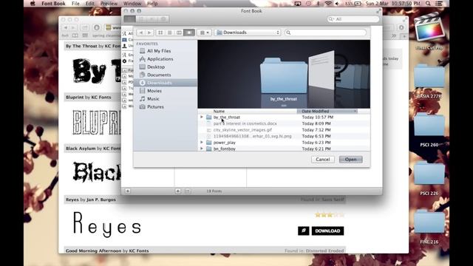
Task: Select Cover Flow view in file dialog
Action: click(x=189, y=33)
